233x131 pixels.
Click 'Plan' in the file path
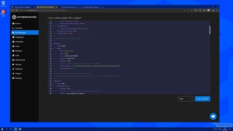click(x=71, y=18)
